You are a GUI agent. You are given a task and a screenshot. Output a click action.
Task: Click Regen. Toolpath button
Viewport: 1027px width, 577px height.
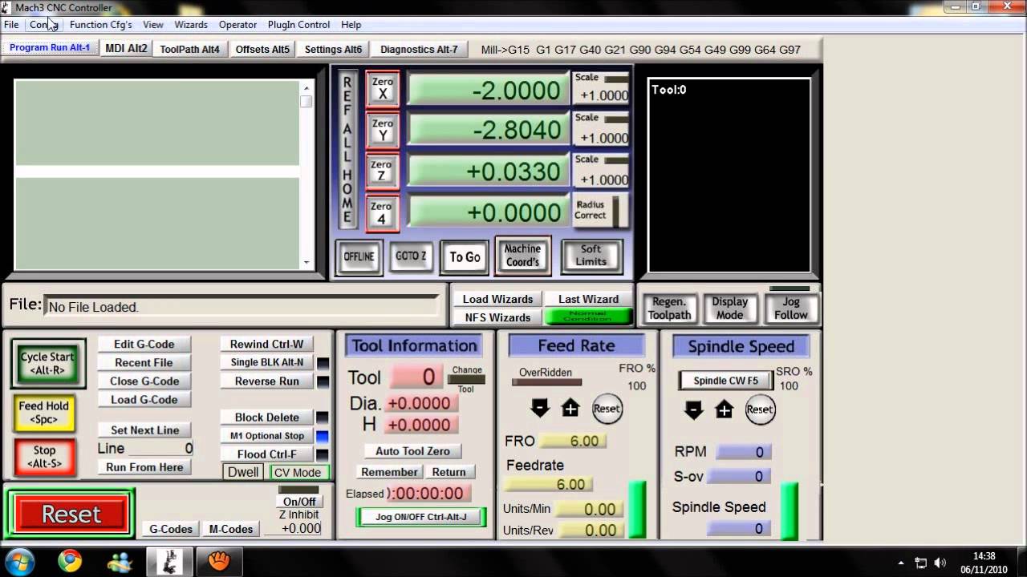[669, 309]
